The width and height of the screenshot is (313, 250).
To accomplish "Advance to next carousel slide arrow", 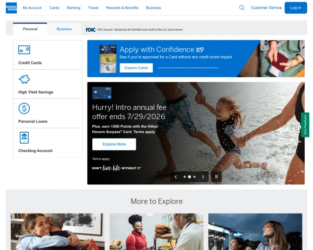I will [203, 177].
